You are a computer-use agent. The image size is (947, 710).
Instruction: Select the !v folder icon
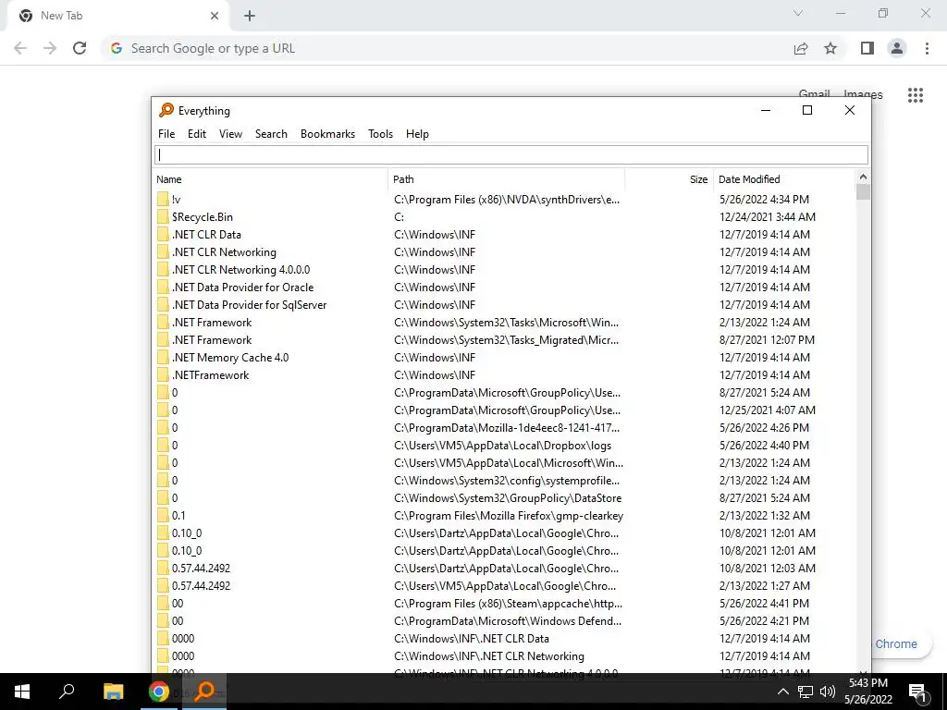(x=163, y=200)
